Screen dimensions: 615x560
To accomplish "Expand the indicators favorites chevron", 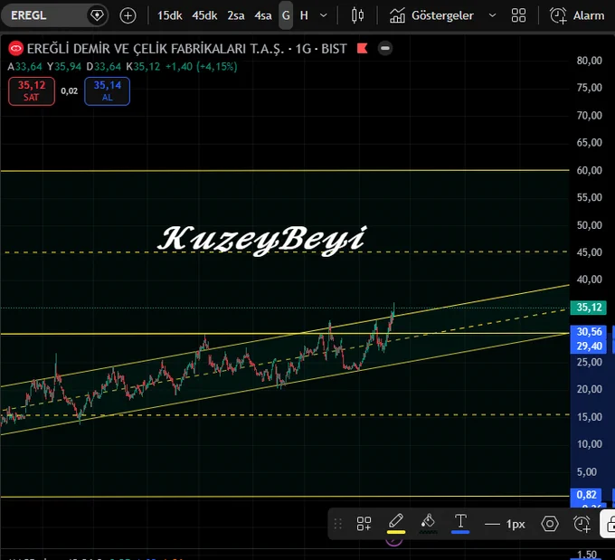I will point(492,15).
